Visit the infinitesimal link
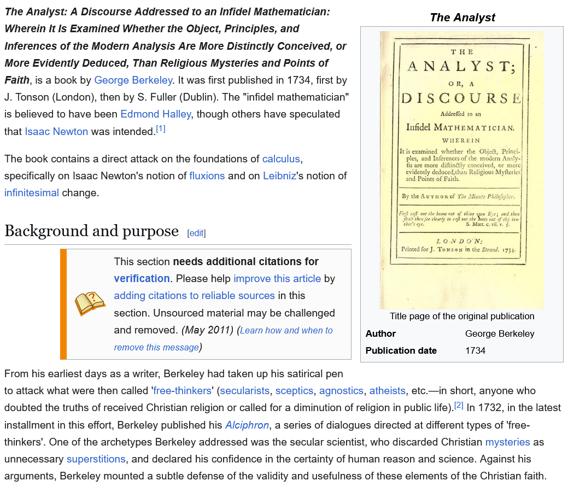 32,193
